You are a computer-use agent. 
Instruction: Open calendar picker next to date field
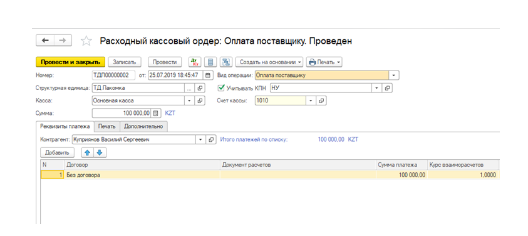click(208, 75)
